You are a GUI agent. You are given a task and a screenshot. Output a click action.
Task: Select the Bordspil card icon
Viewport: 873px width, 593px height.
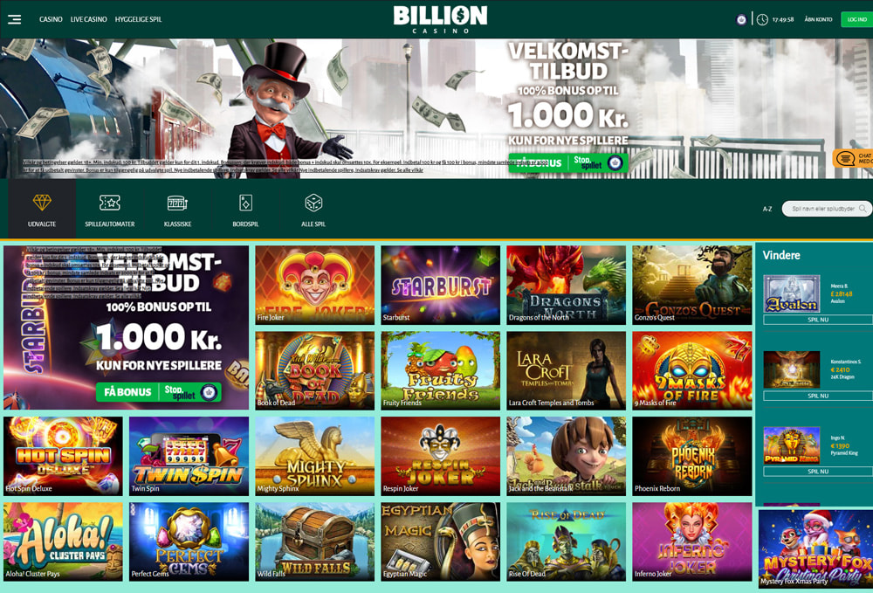245,203
